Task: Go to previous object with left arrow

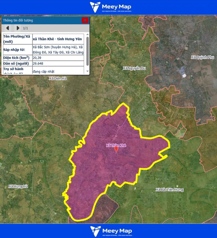Action: pyautogui.click(x=8, y=28)
